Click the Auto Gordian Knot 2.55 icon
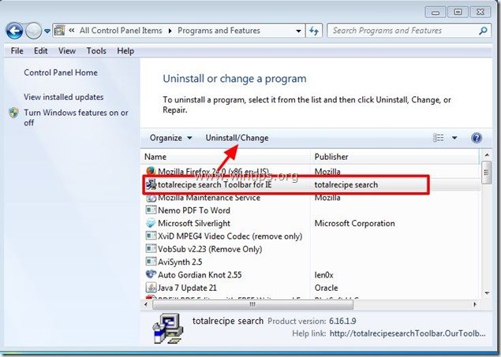 pyautogui.click(x=151, y=275)
